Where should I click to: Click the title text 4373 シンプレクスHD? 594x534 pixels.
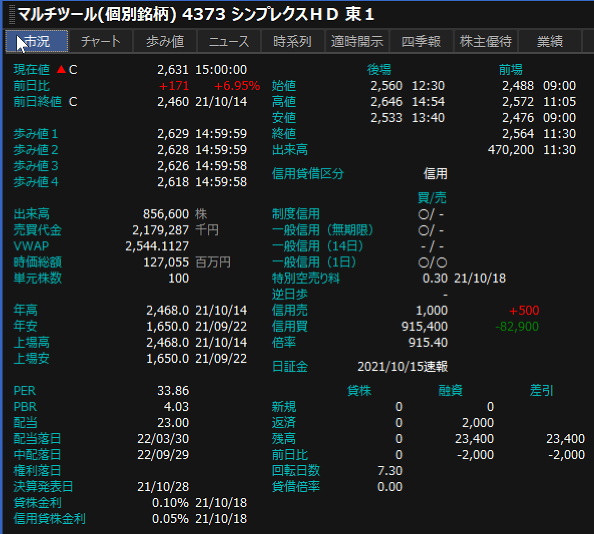pos(261,15)
